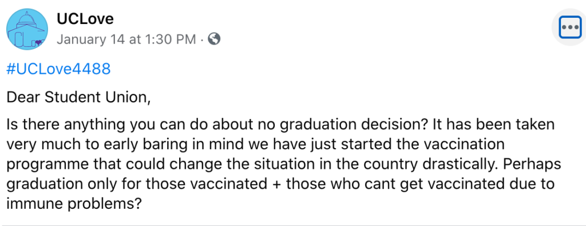Open the three-dot post options menu
This screenshot has width=586, height=226.
coord(570,27)
